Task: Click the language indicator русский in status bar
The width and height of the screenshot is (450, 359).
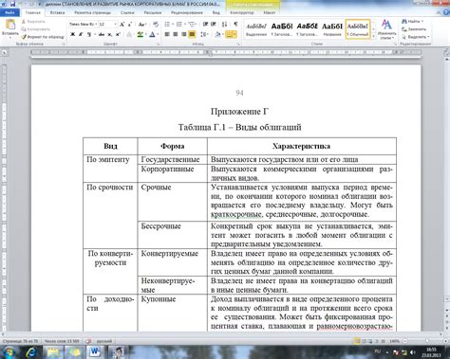Action: [x=104, y=341]
